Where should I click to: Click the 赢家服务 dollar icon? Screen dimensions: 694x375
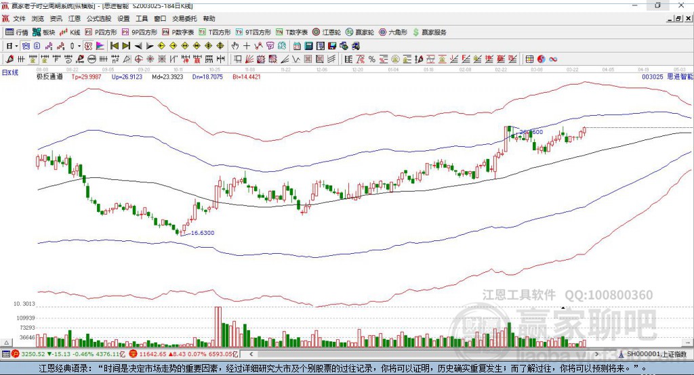[415, 32]
